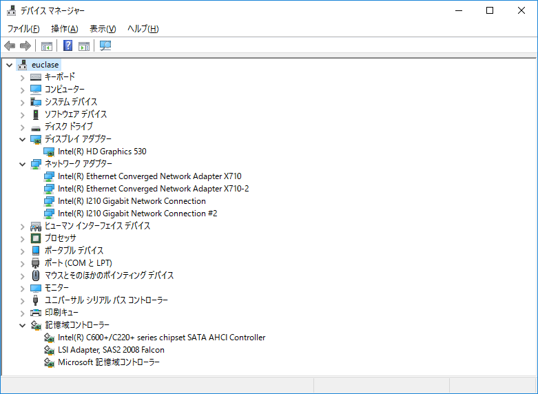Image resolution: width=538 pixels, height=394 pixels.
Task: Click the 記憶域コントローラー category icon
Action: tap(36, 325)
